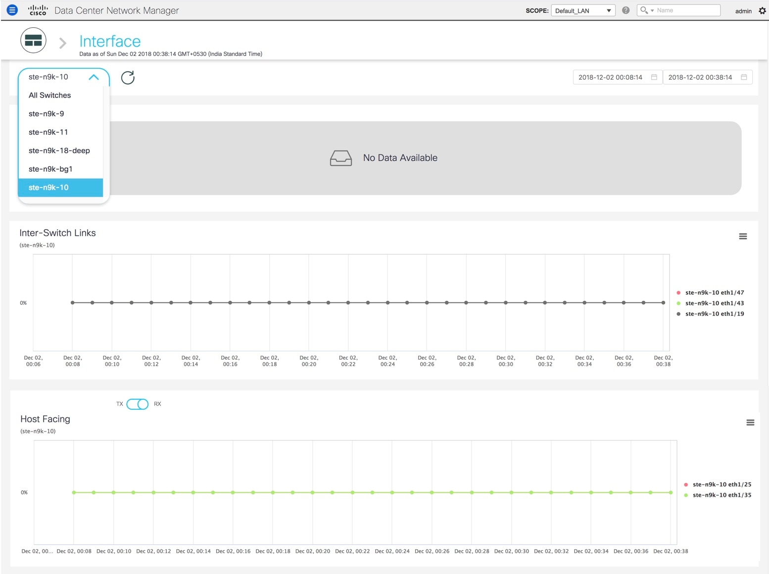Click the No Data Available message
Viewport: 769px width, 574px height.
point(400,158)
